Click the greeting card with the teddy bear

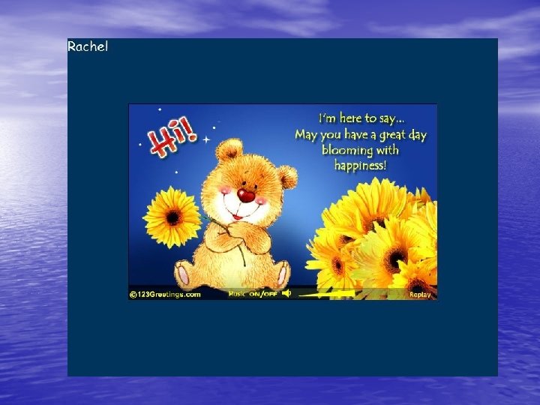pyautogui.click(x=283, y=202)
